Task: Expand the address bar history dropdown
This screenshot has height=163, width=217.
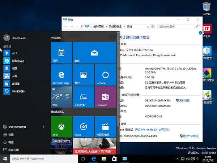Action: (x=148, y=26)
